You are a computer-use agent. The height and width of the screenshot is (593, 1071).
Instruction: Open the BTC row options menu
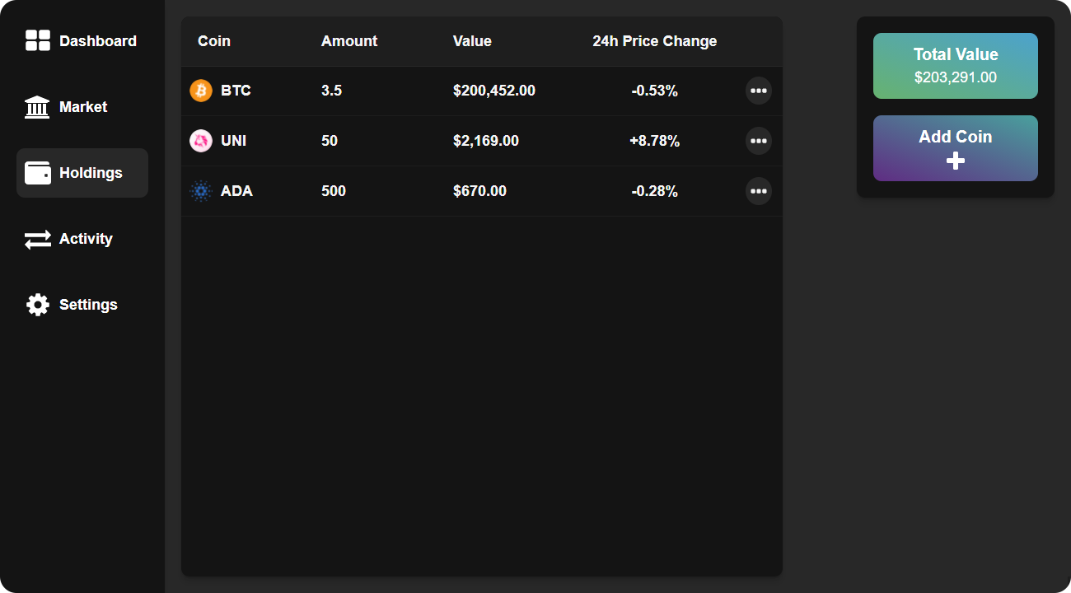(x=758, y=91)
